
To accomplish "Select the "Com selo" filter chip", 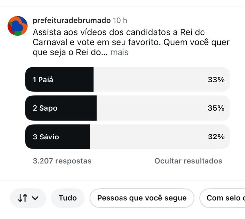I will pos(223,198).
